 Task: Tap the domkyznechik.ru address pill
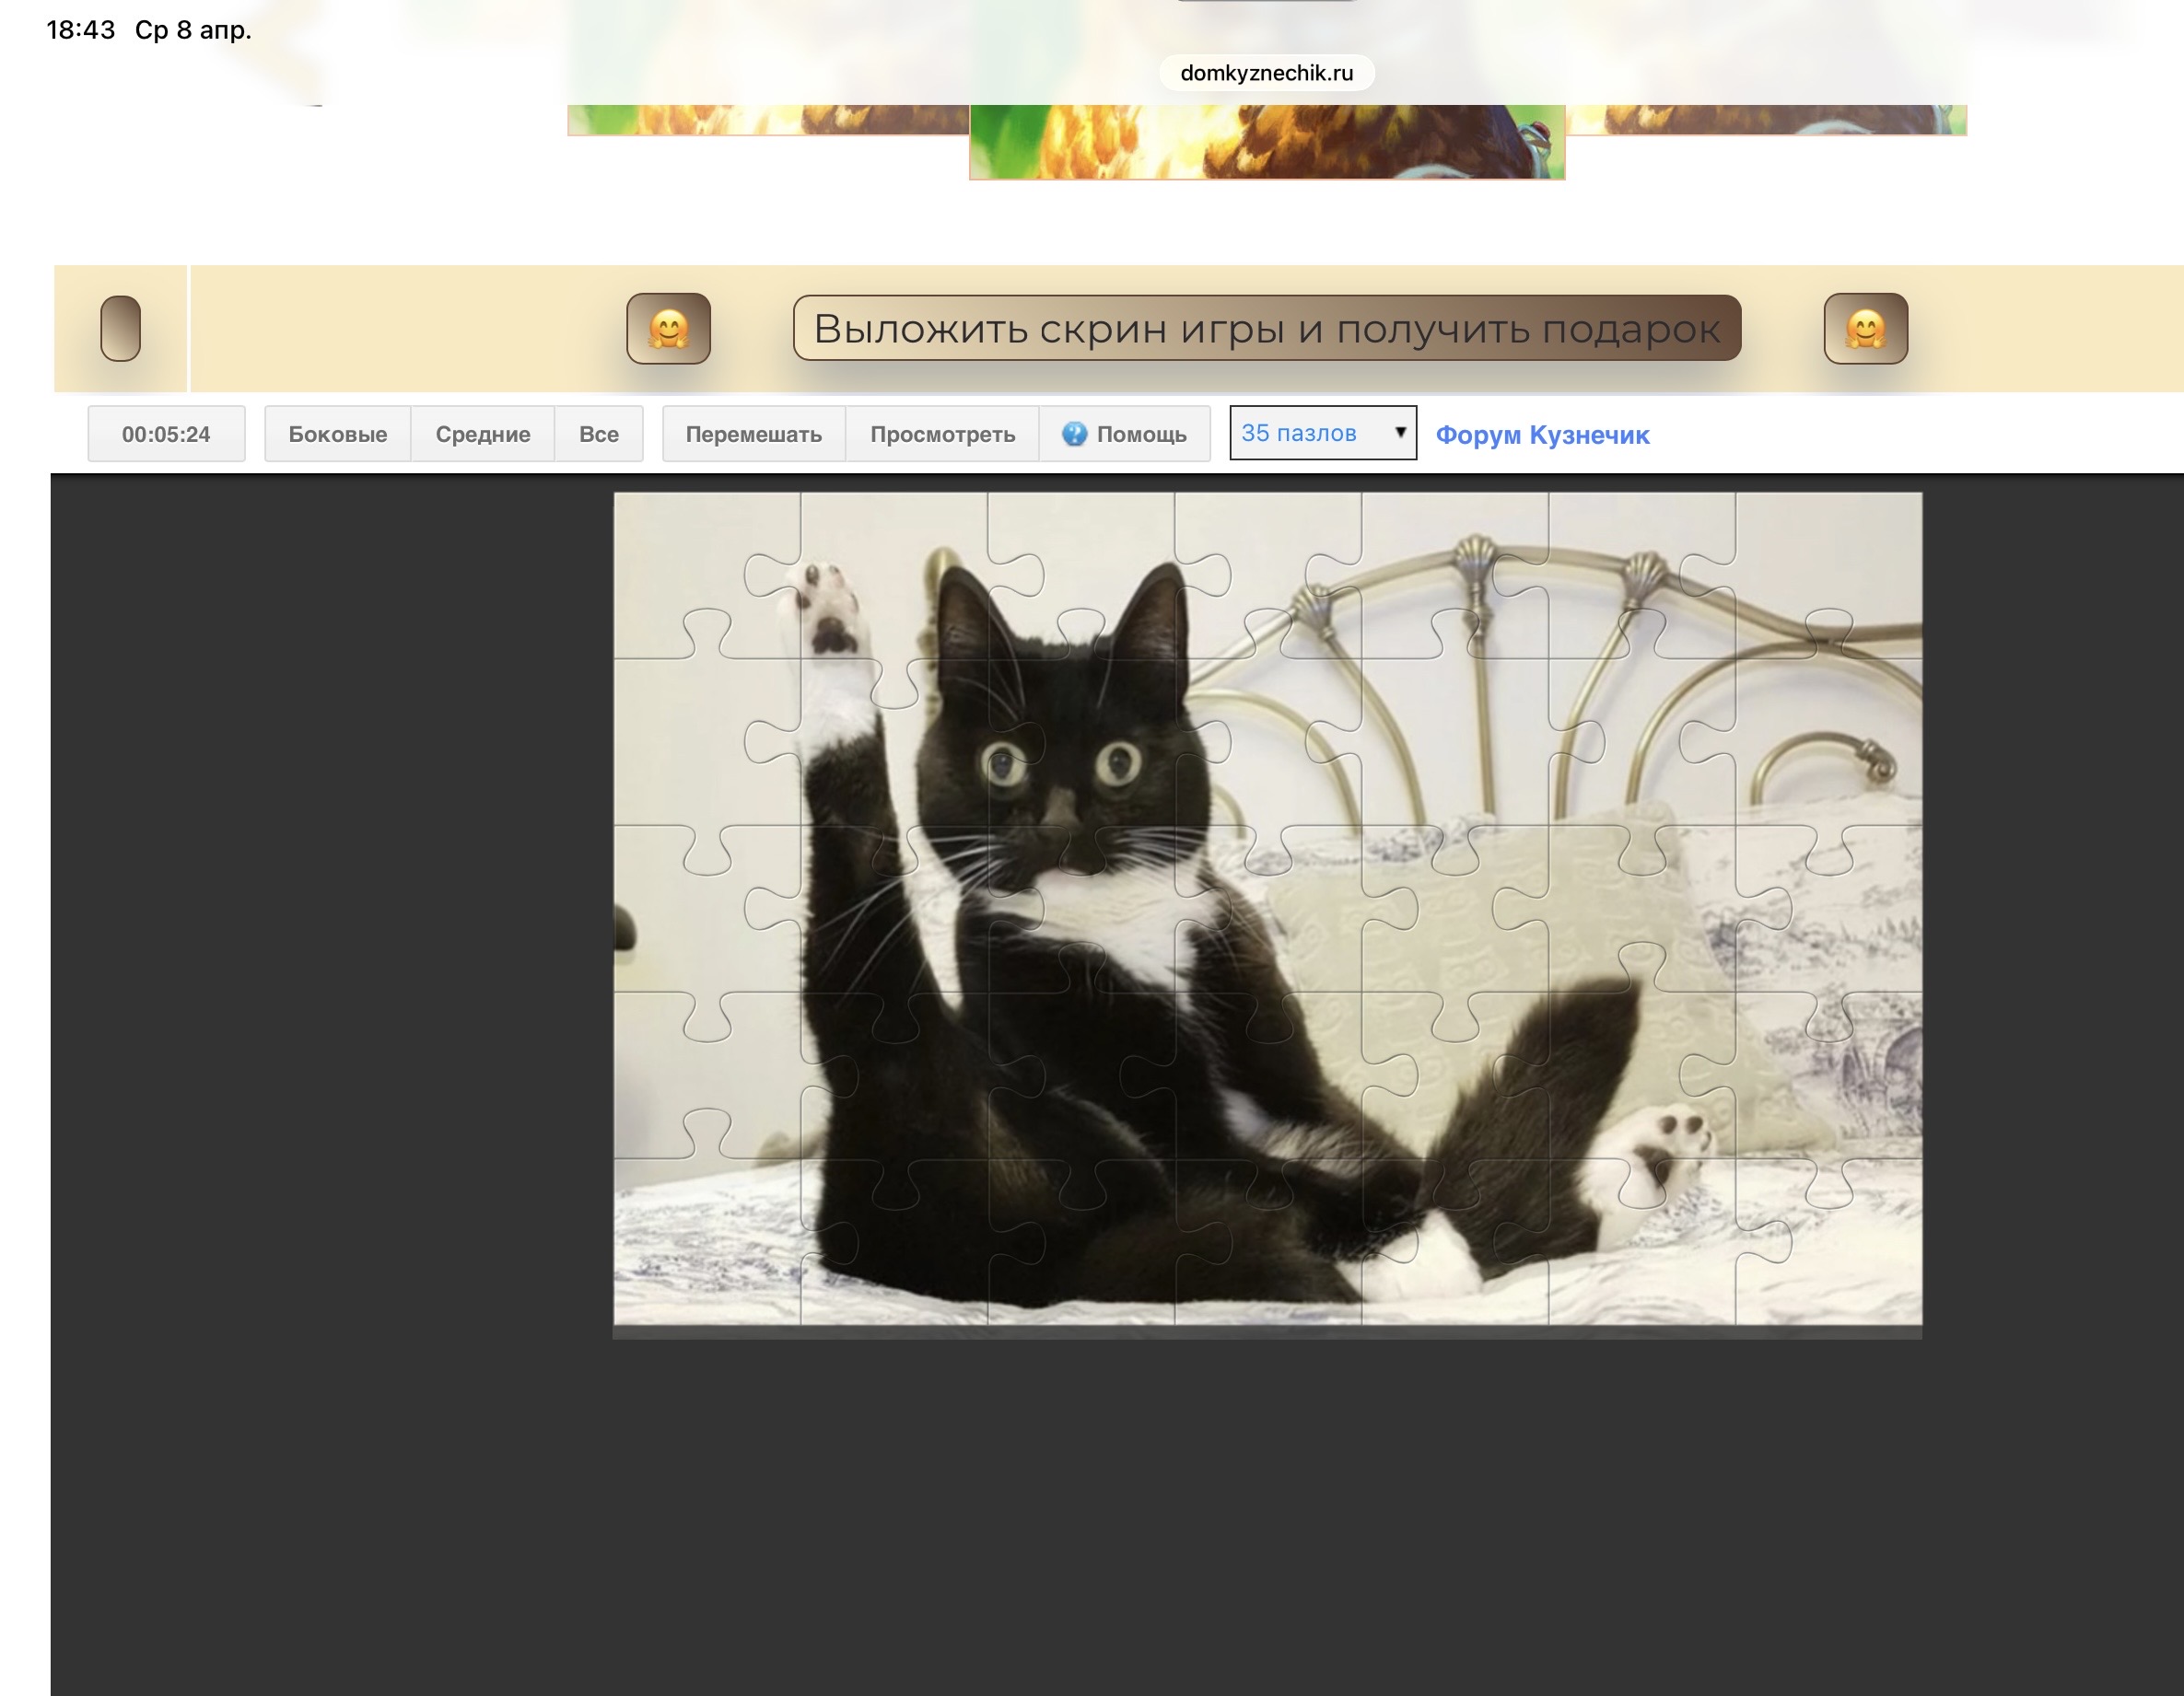tap(1266, 73)
